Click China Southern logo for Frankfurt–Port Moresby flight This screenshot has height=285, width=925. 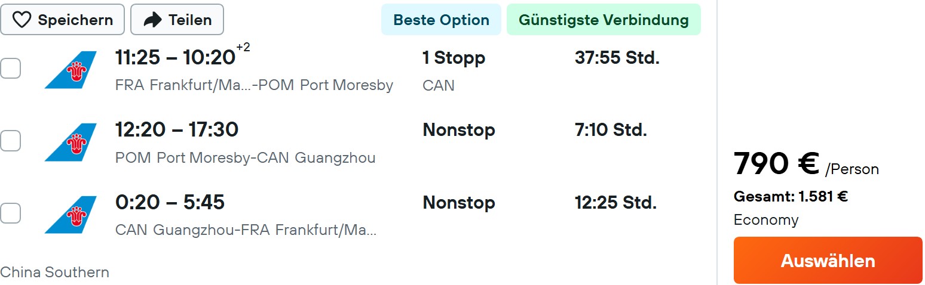(71, 70)
